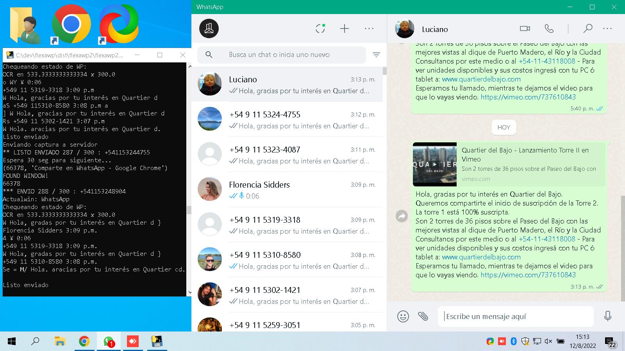Open user folder desktop icon
Viewport: 625px width, 351px height.
tap(25, 25)
